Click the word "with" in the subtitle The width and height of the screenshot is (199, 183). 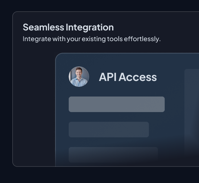[x=58, y=39]
